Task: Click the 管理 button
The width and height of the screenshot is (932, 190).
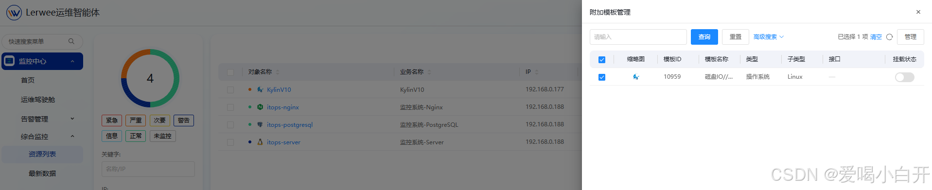Action: (911, 37)
